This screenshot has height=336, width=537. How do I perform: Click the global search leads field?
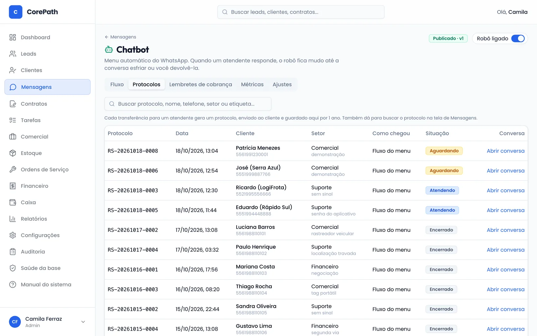click(x=301, y=12)
